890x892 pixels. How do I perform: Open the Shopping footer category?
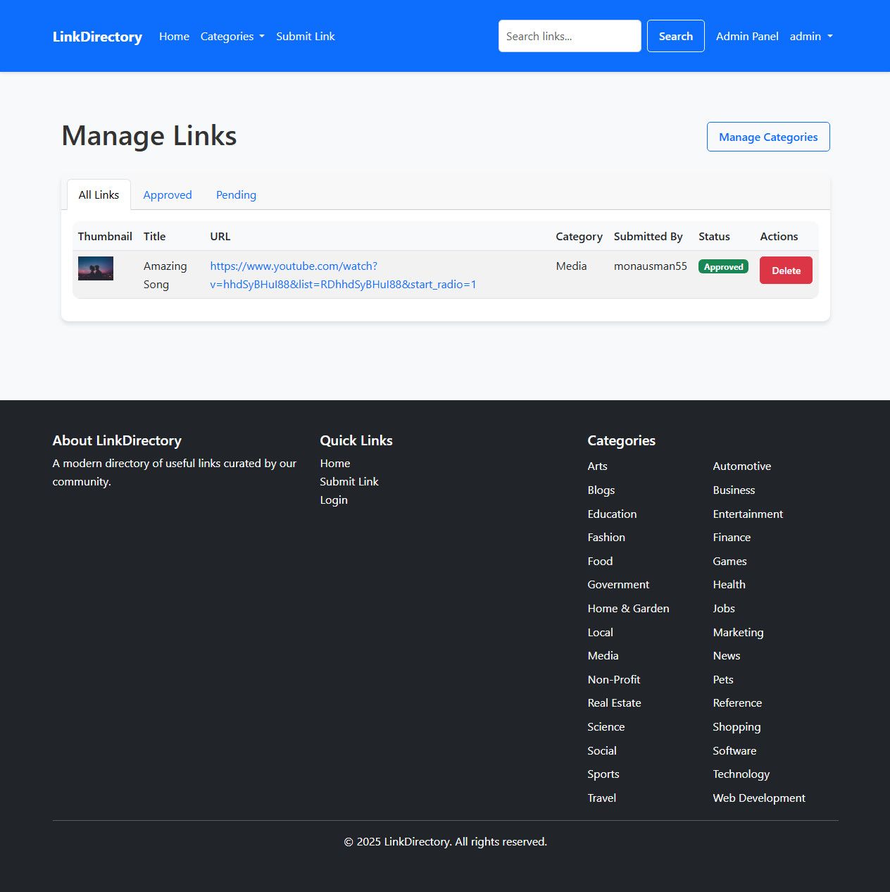[x=737, y=727]
